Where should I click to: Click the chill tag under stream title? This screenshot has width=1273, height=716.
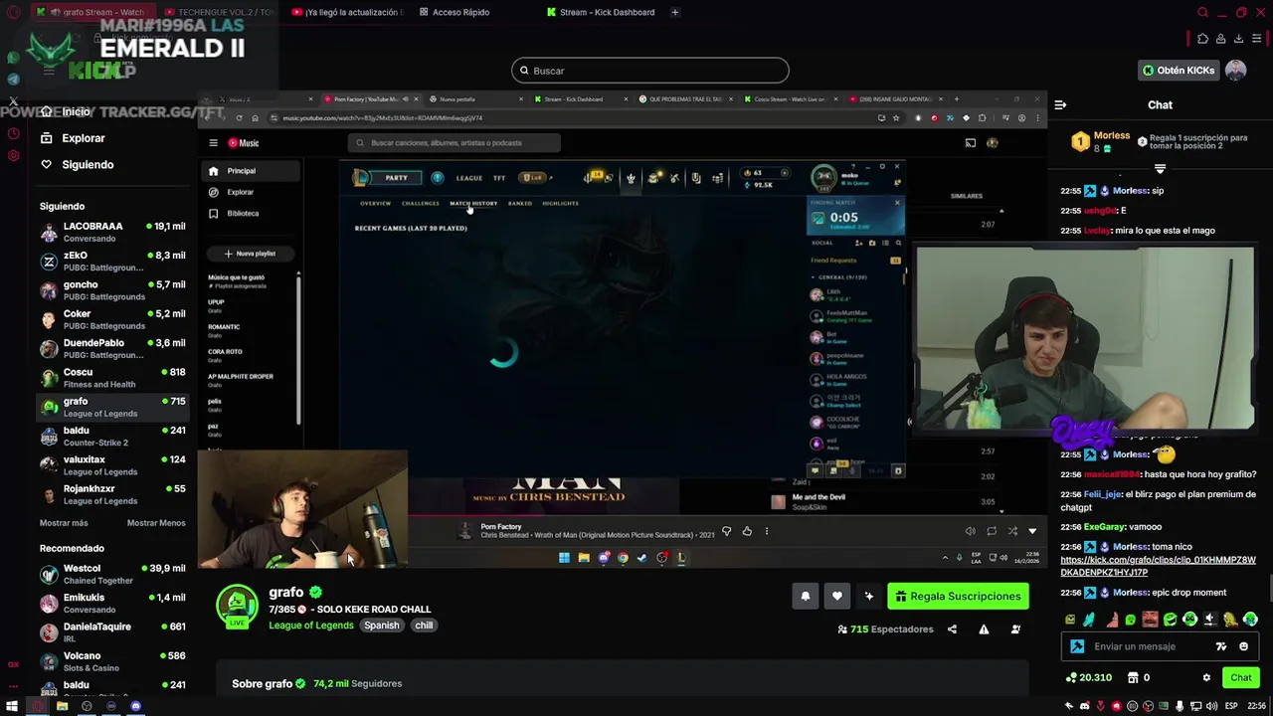point(424,626)
